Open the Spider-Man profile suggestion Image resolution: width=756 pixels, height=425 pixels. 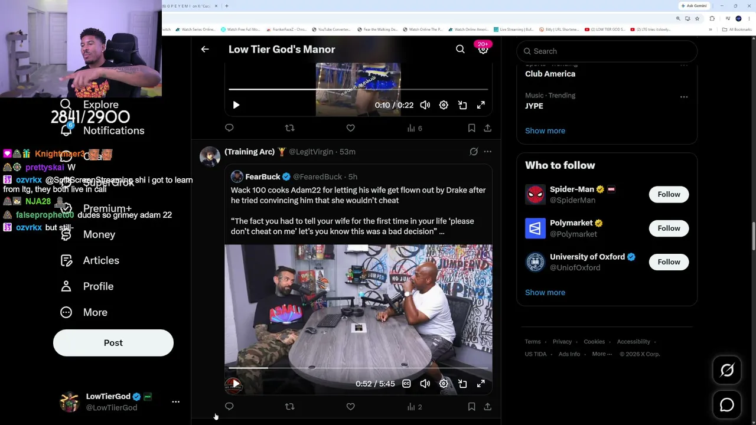[572, 189]
